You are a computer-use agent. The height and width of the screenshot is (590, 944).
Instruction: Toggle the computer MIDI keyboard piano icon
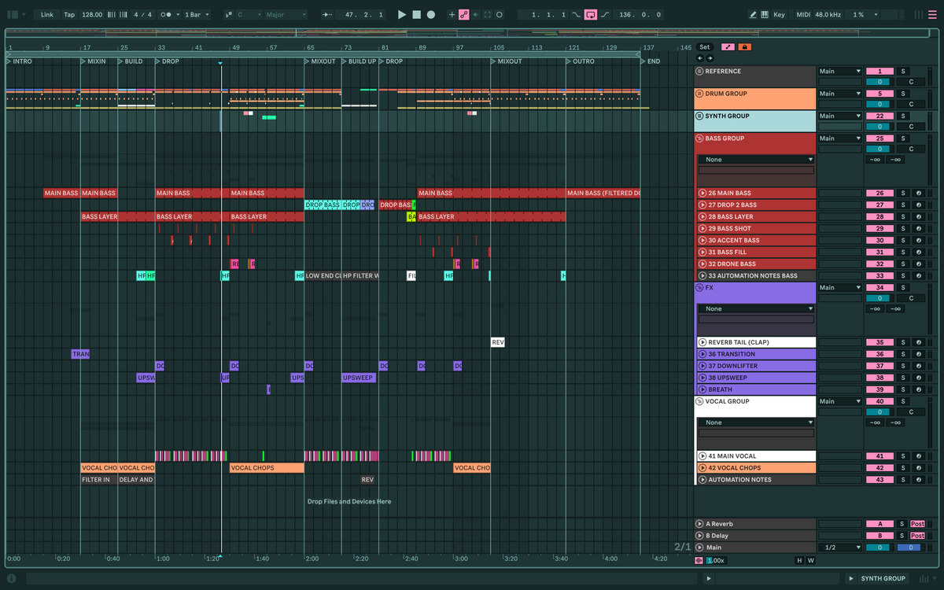[765, 14]
